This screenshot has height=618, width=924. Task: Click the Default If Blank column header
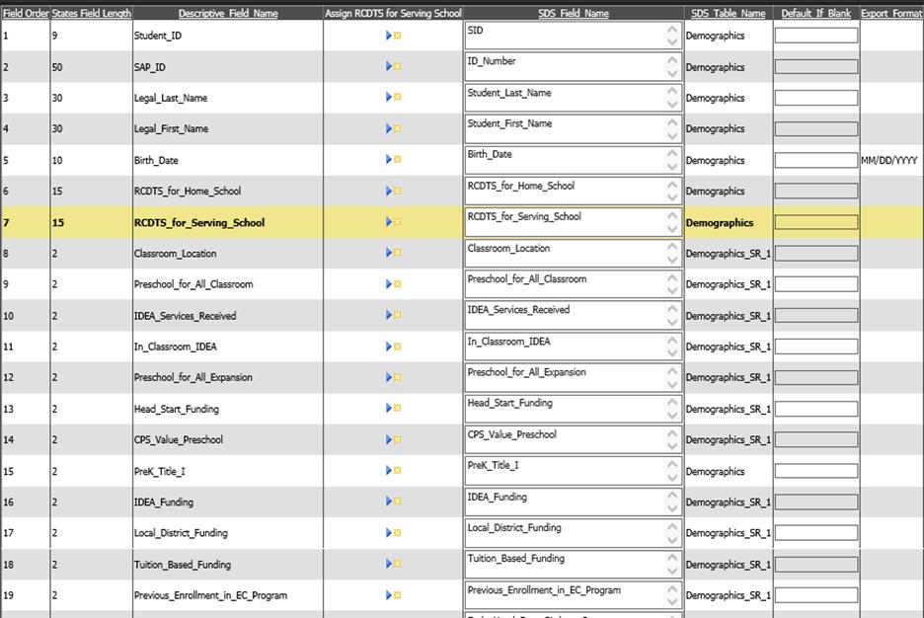[815, 14]
